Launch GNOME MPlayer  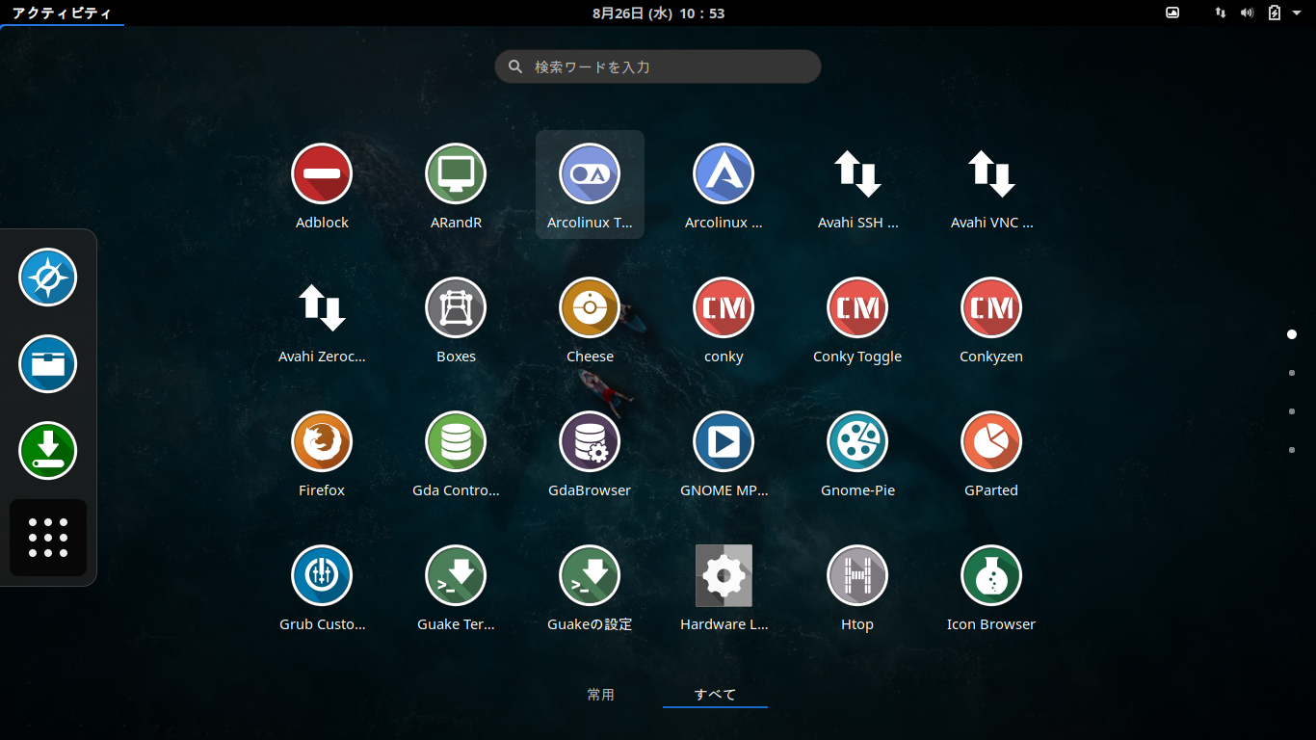click(x=724, y=442)
